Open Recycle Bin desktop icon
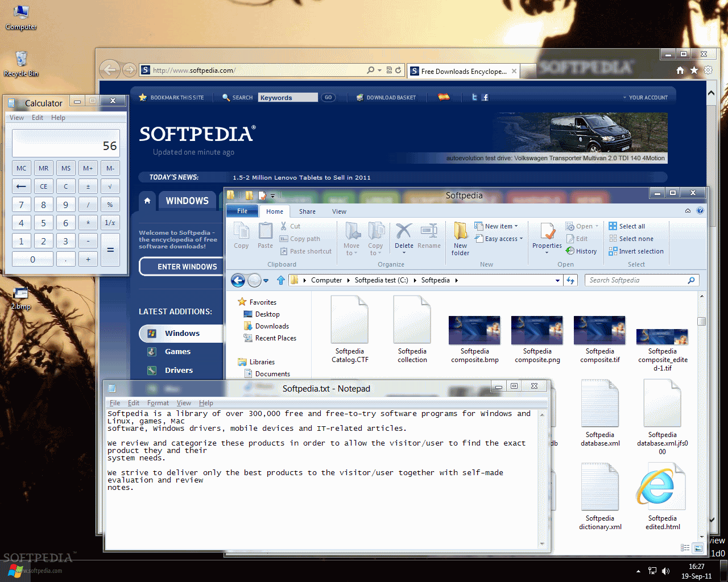The height and width of the screenshot is (582, 728). [21, 64]
